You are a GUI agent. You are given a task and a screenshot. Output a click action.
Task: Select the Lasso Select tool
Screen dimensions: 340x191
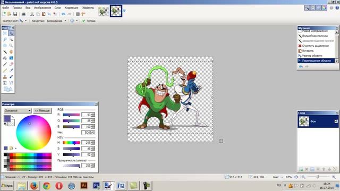coord(5,39)
